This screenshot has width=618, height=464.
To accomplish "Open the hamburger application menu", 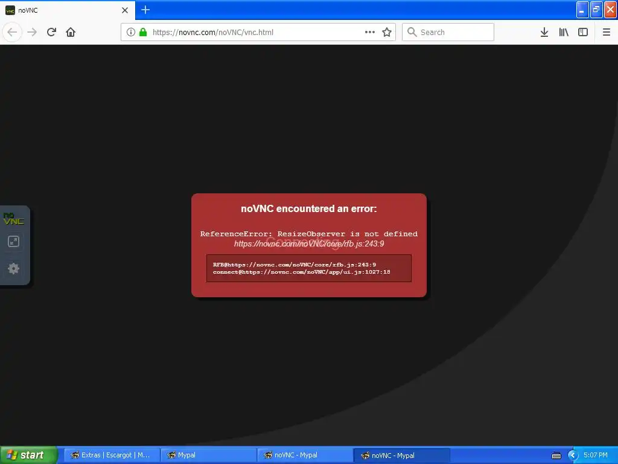I will (x=607, y=32).
